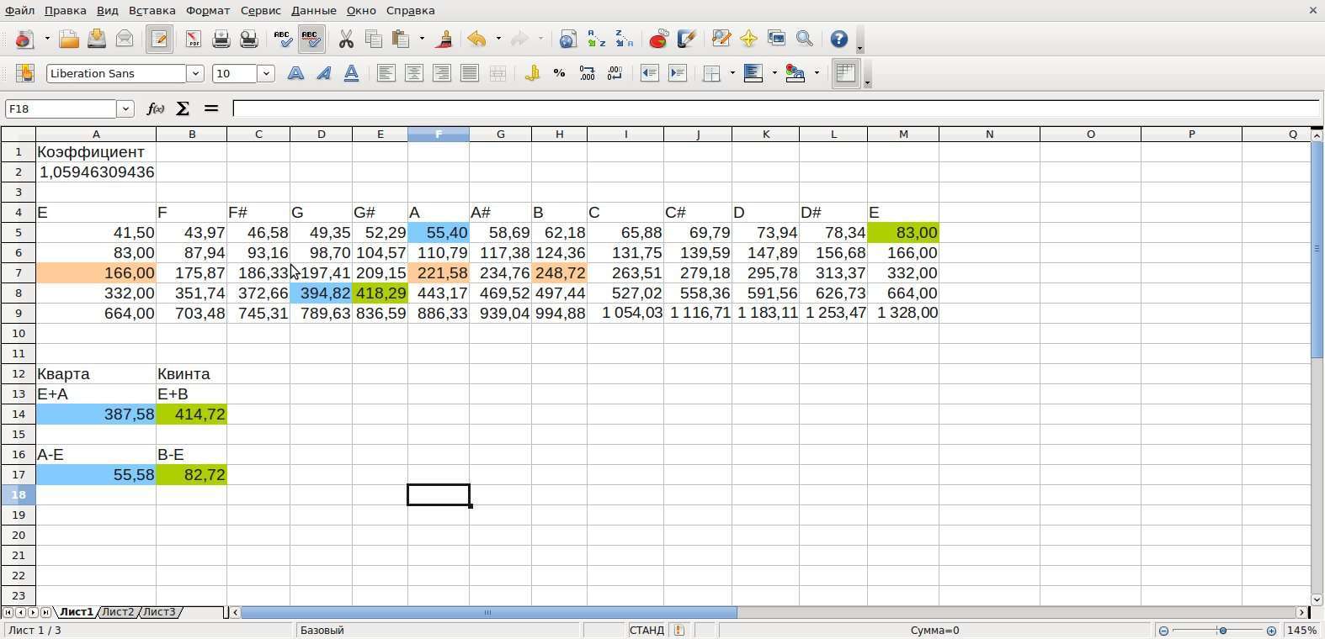Click the Export as PDF icon

(x=194, y=40)
